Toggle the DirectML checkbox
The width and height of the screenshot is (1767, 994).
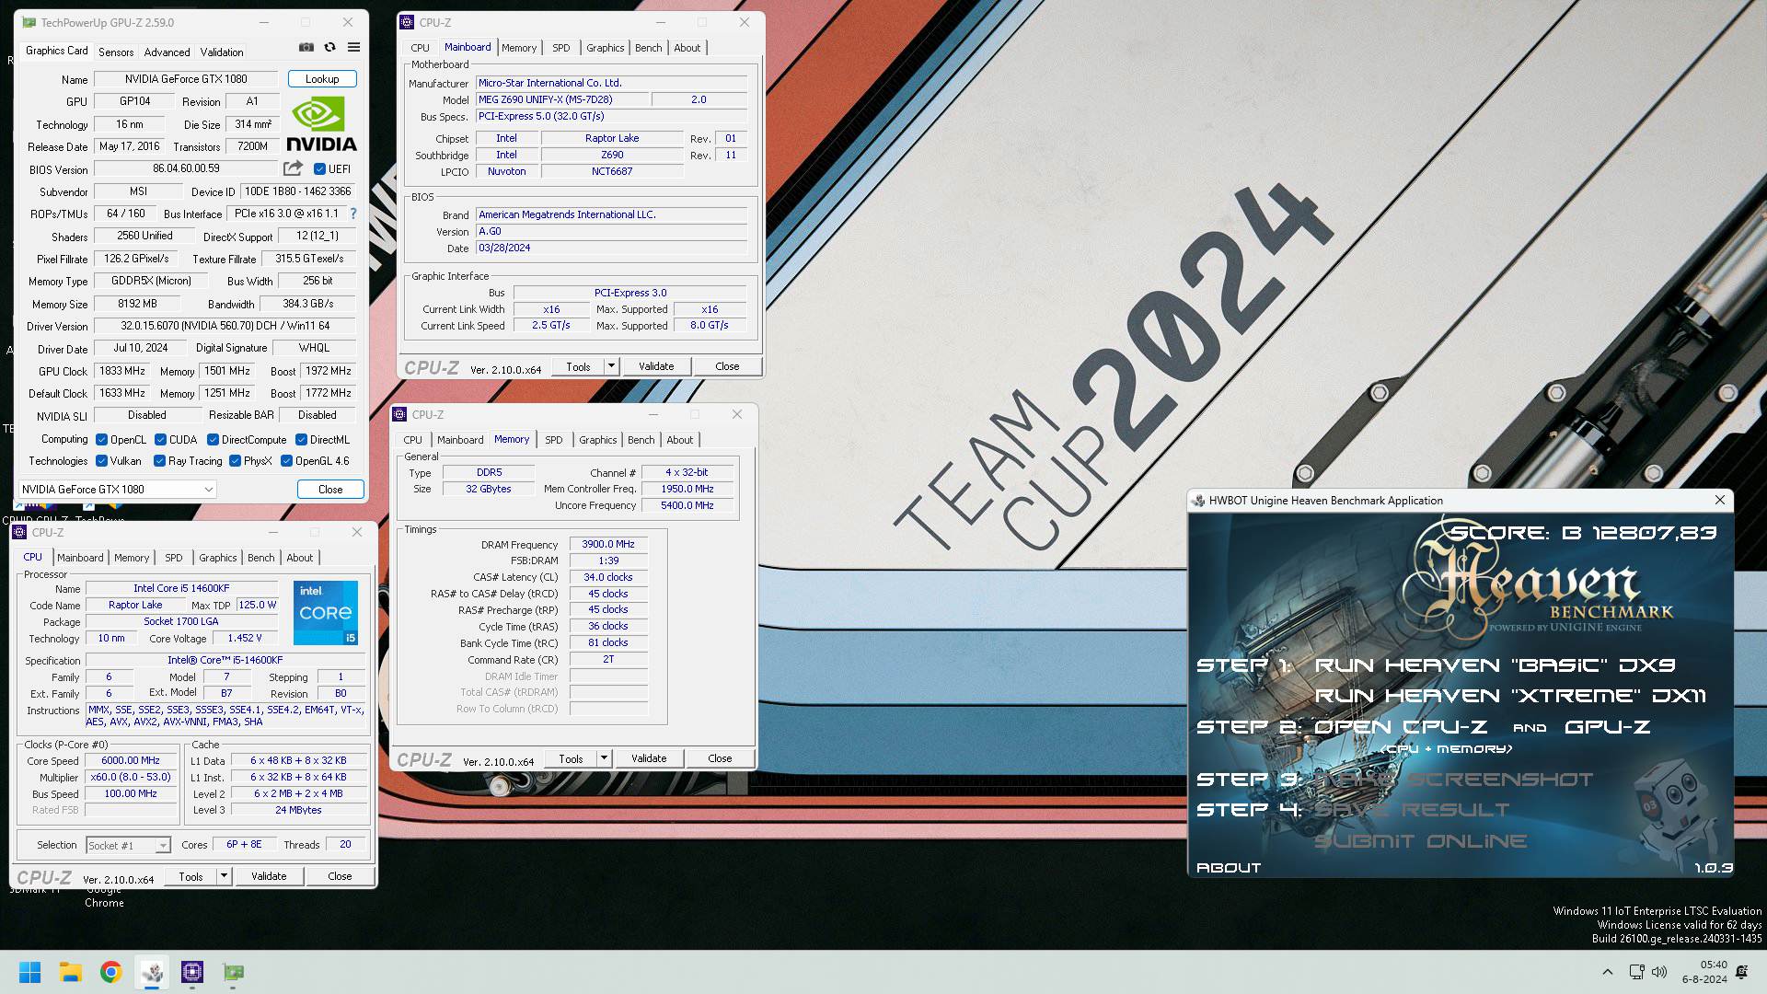pyautogui.click(x=301, y=440)
